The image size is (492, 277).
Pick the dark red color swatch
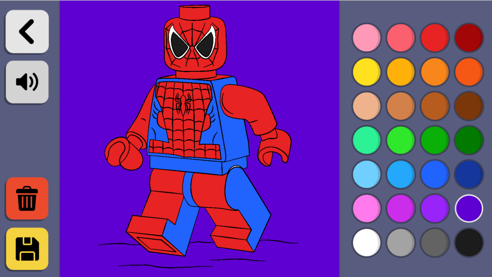point(469,38)
